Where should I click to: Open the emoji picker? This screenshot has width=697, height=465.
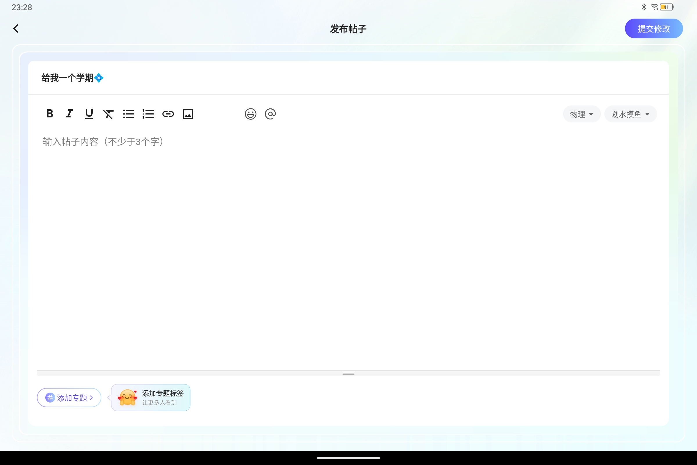click(250, 114)
